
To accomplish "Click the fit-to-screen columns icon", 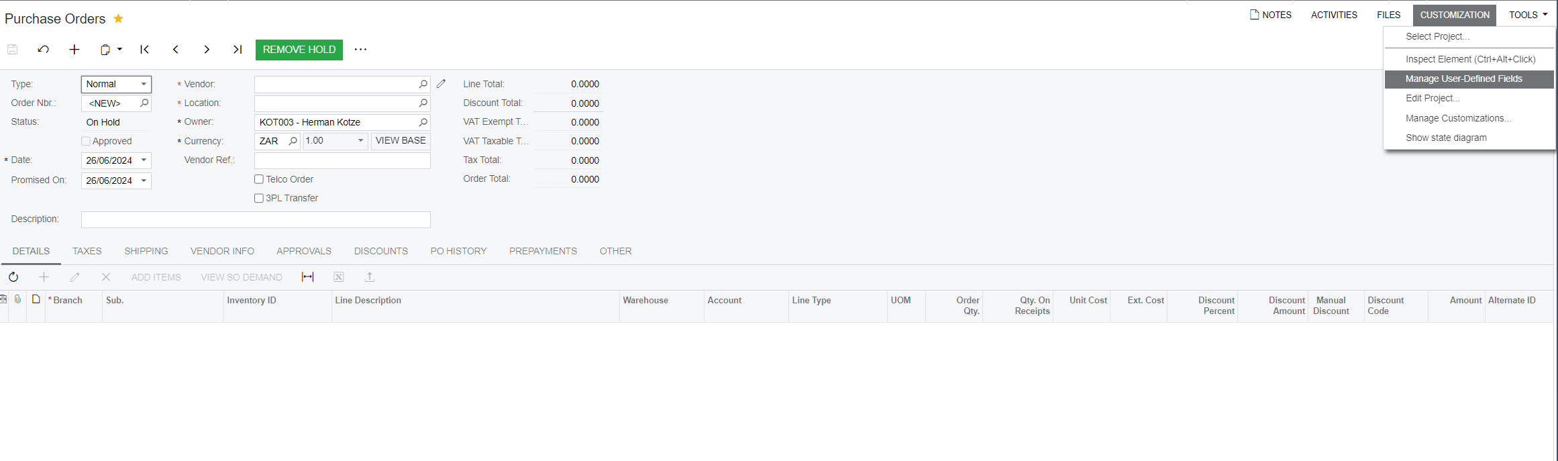I will pyautogui.click(x=307, y=277).
